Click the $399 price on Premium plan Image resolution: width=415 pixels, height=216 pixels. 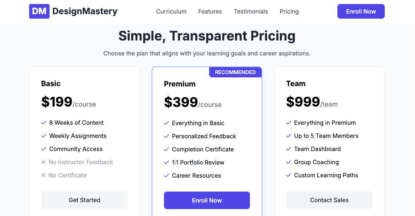(x=181, y=103)
